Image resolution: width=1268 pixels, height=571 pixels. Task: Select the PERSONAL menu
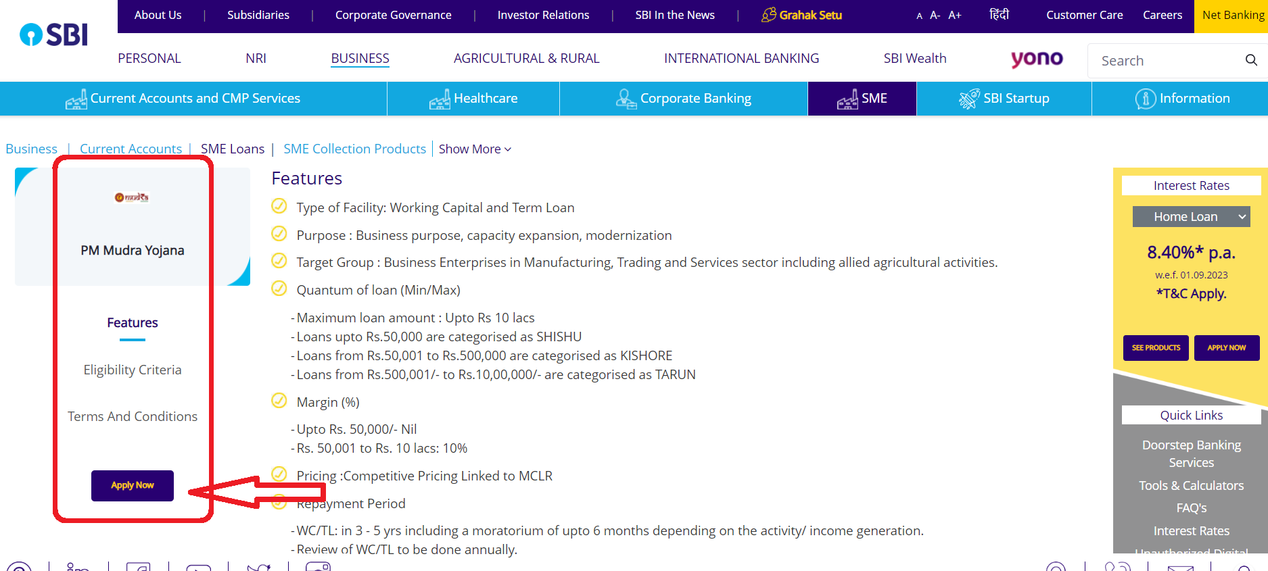click(x=149, y=58)
